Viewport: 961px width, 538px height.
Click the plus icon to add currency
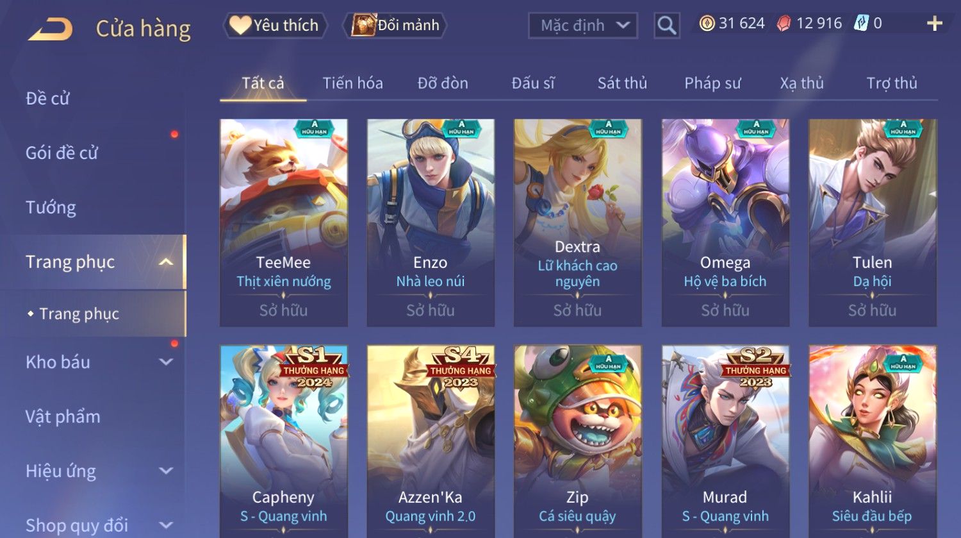934,24
